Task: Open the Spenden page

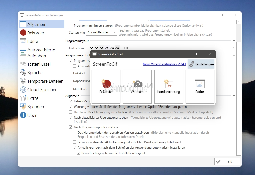Action: (42, 107)
